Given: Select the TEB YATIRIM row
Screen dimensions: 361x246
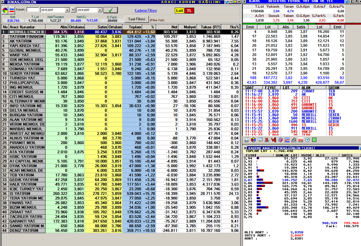Looking at the screenshot, I should click(120, 175).
